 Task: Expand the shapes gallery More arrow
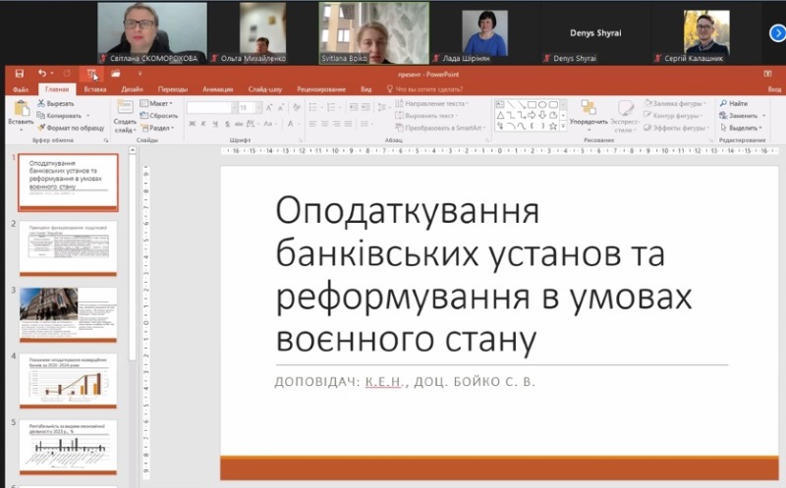[563, 127]
